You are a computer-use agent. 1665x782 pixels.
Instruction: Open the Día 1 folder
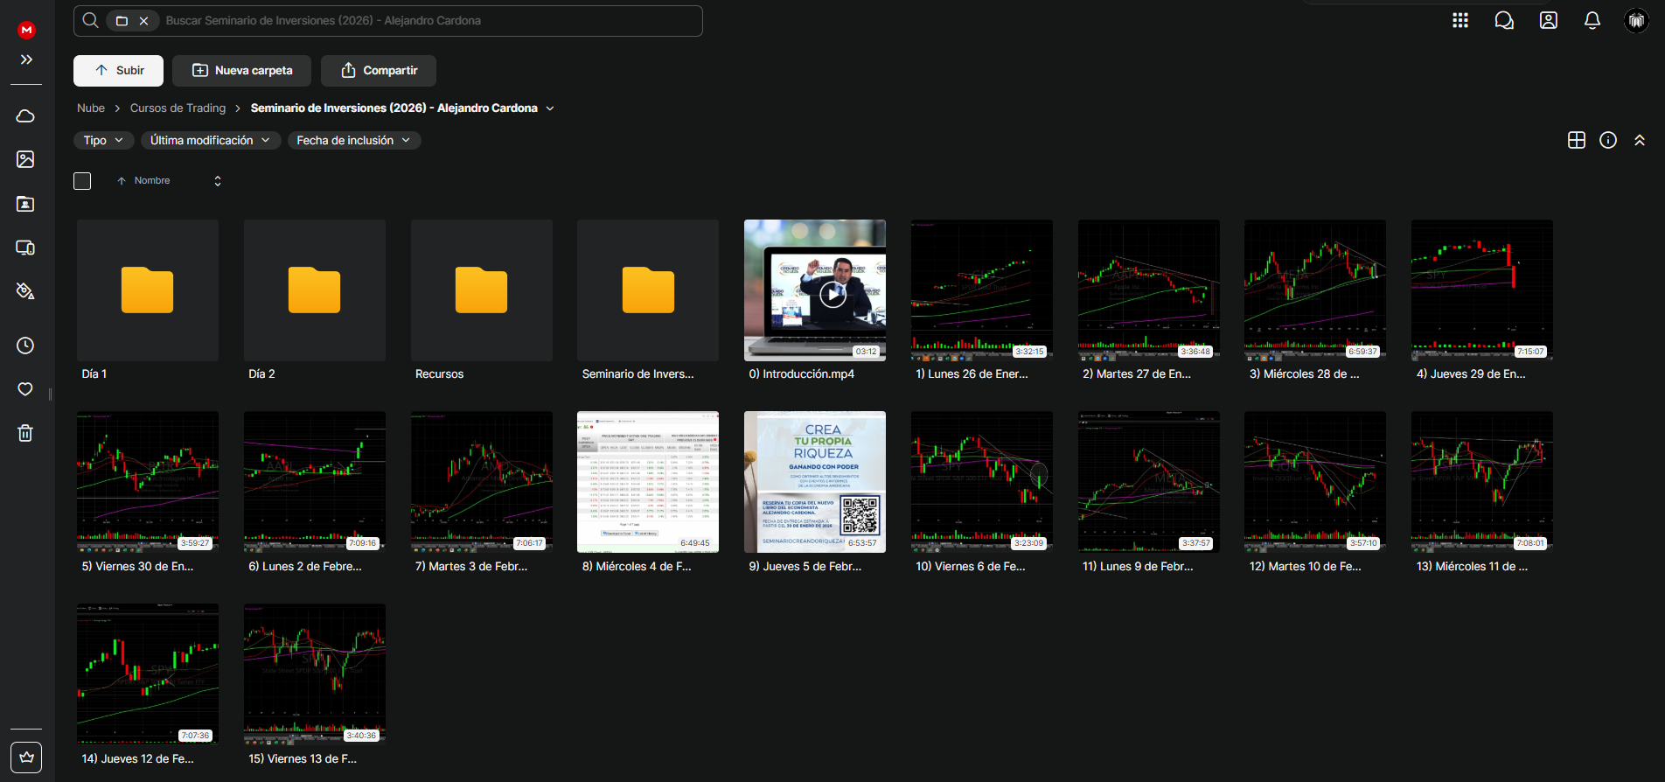click(148, 290)
